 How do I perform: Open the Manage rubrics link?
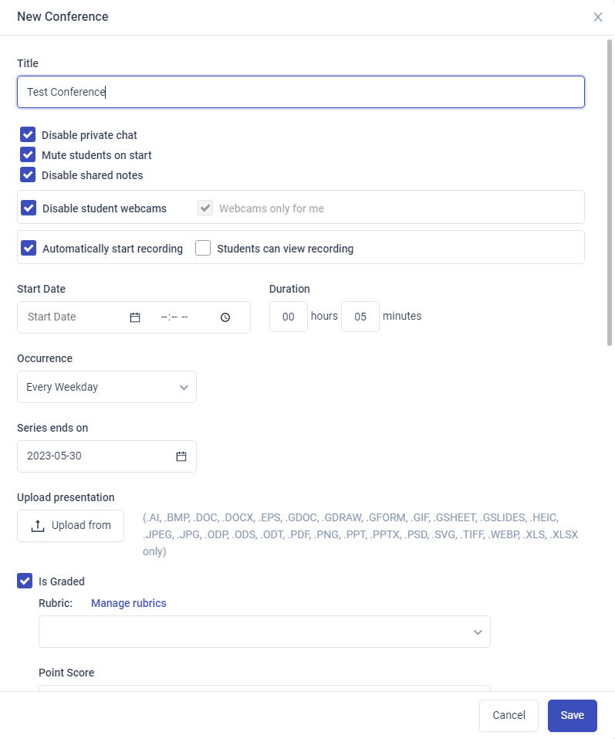coord(129,603)
